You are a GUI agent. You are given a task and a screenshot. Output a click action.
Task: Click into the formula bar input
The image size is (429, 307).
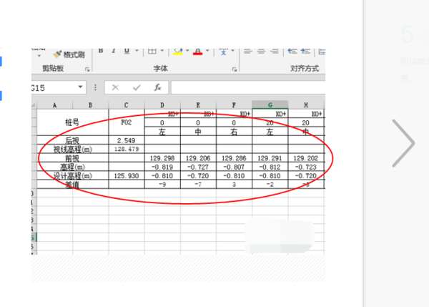click(248, 87)
